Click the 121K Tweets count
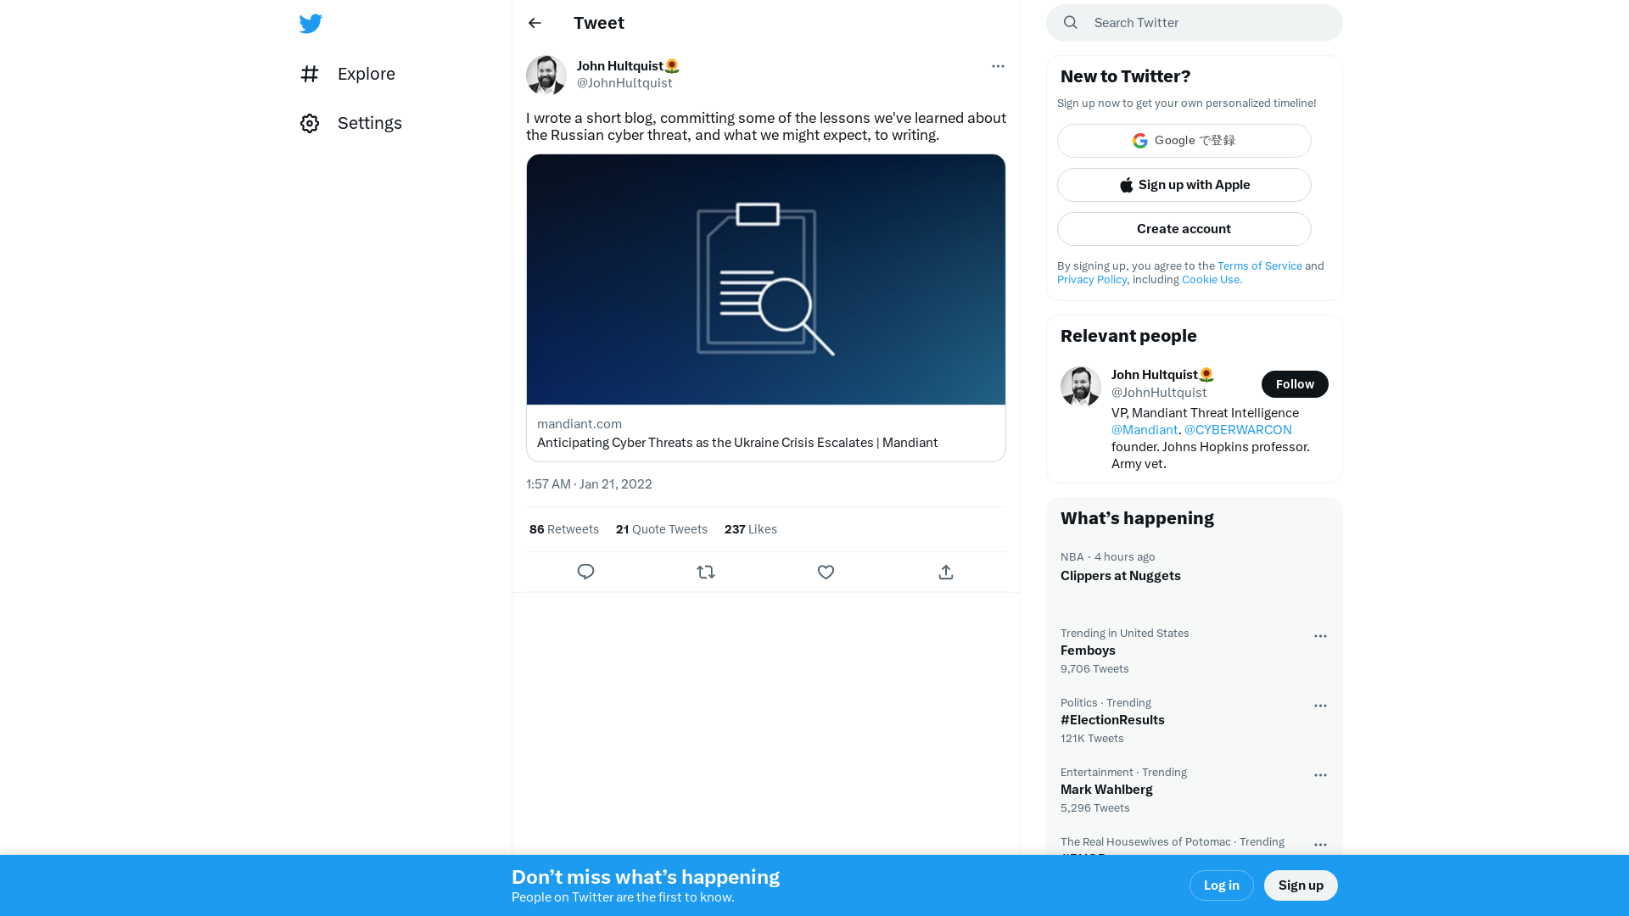 point(1092,739)
